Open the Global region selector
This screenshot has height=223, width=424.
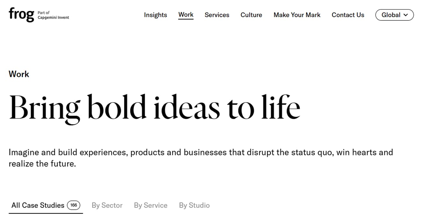click(394, 15)
